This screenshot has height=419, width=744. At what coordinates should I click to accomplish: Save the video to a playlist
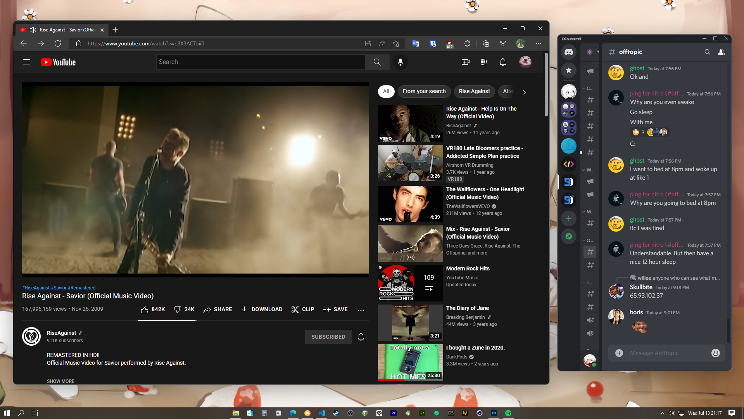335,309
